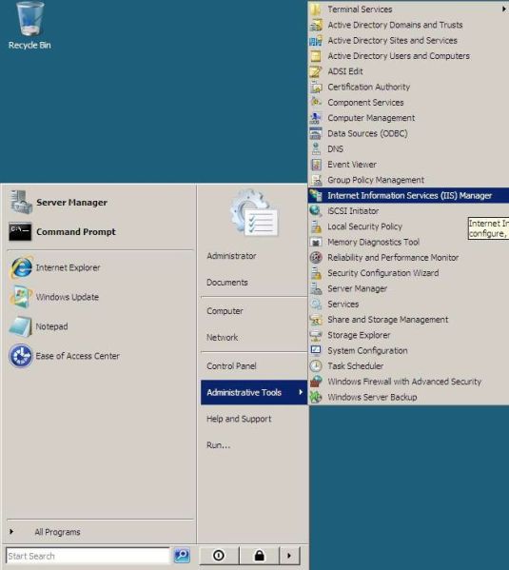Expand the Terminal Services submenu arrow
Viewport: 509px width, 570px height.
click(x=503, y=10)
